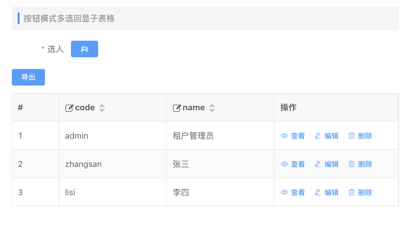Click the 操作 column header
Viewport: 405px width, 230px height.
[288, 108]
